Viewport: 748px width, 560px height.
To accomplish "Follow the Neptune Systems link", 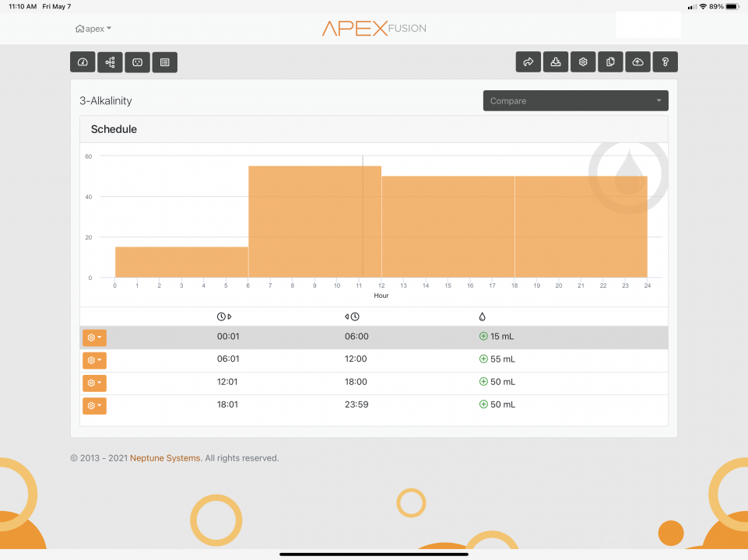I will [166, 458].
